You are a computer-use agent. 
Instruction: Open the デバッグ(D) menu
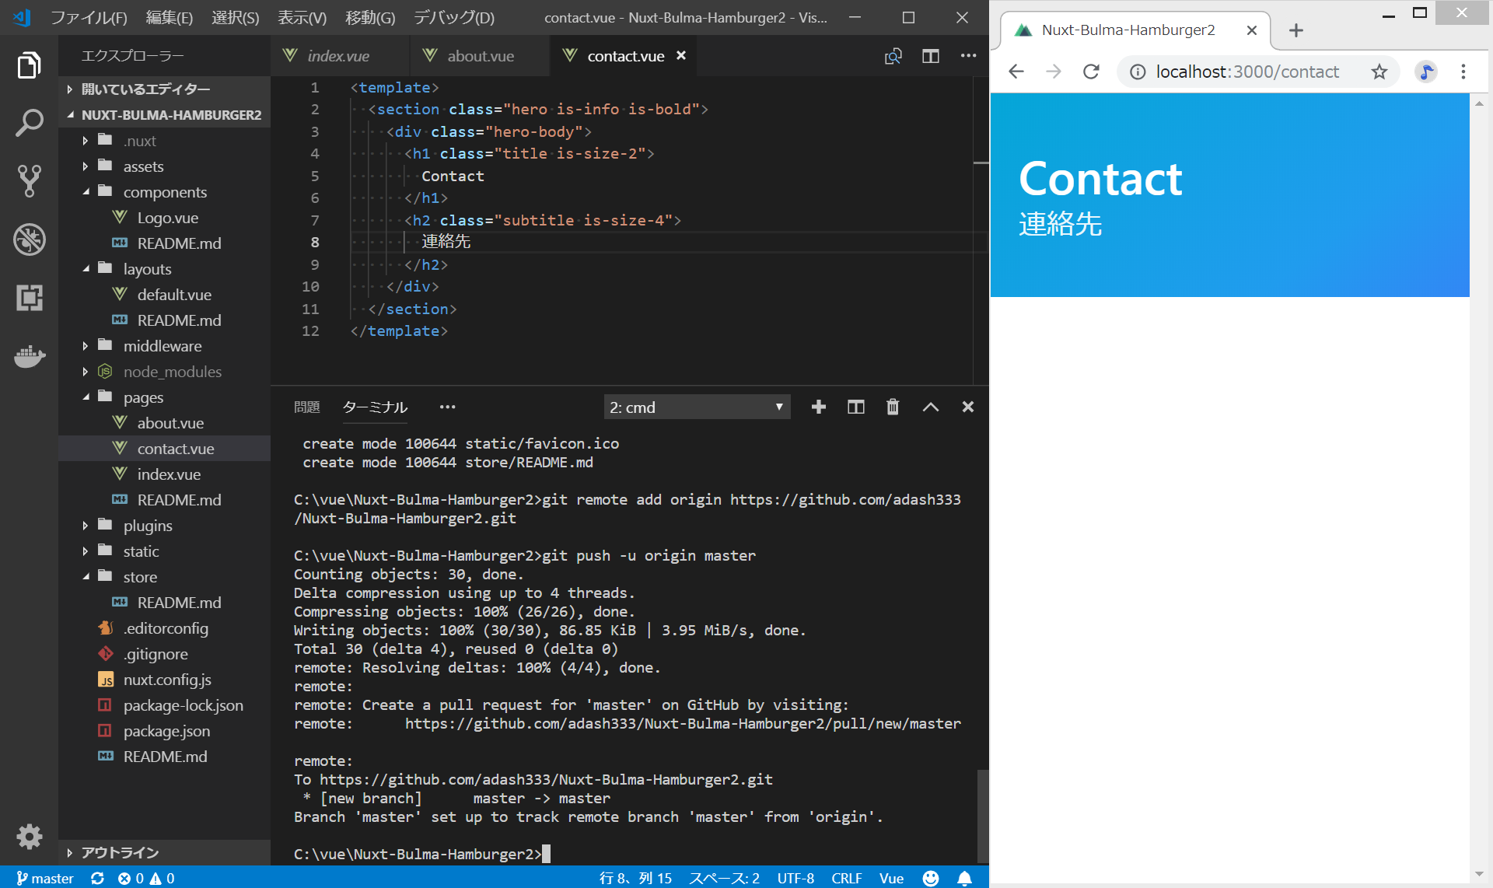(453, 17)
